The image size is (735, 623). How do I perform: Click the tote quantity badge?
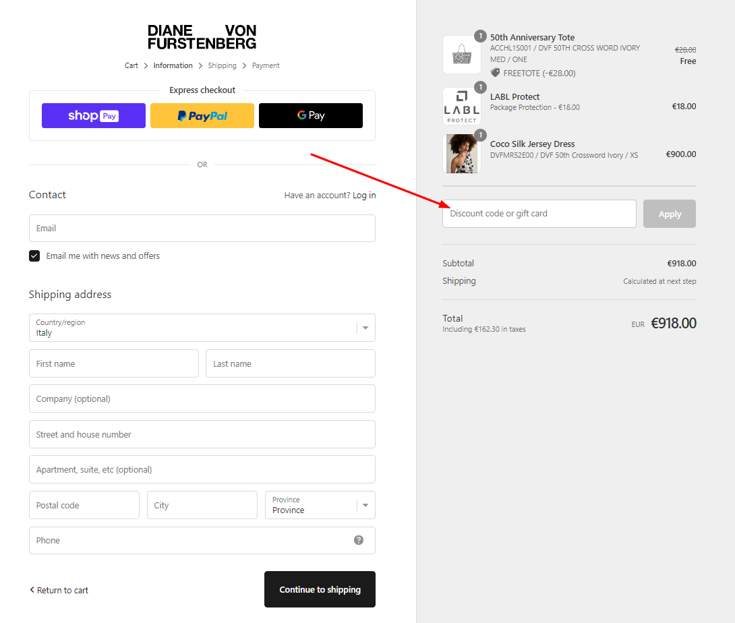pos(481,36)
